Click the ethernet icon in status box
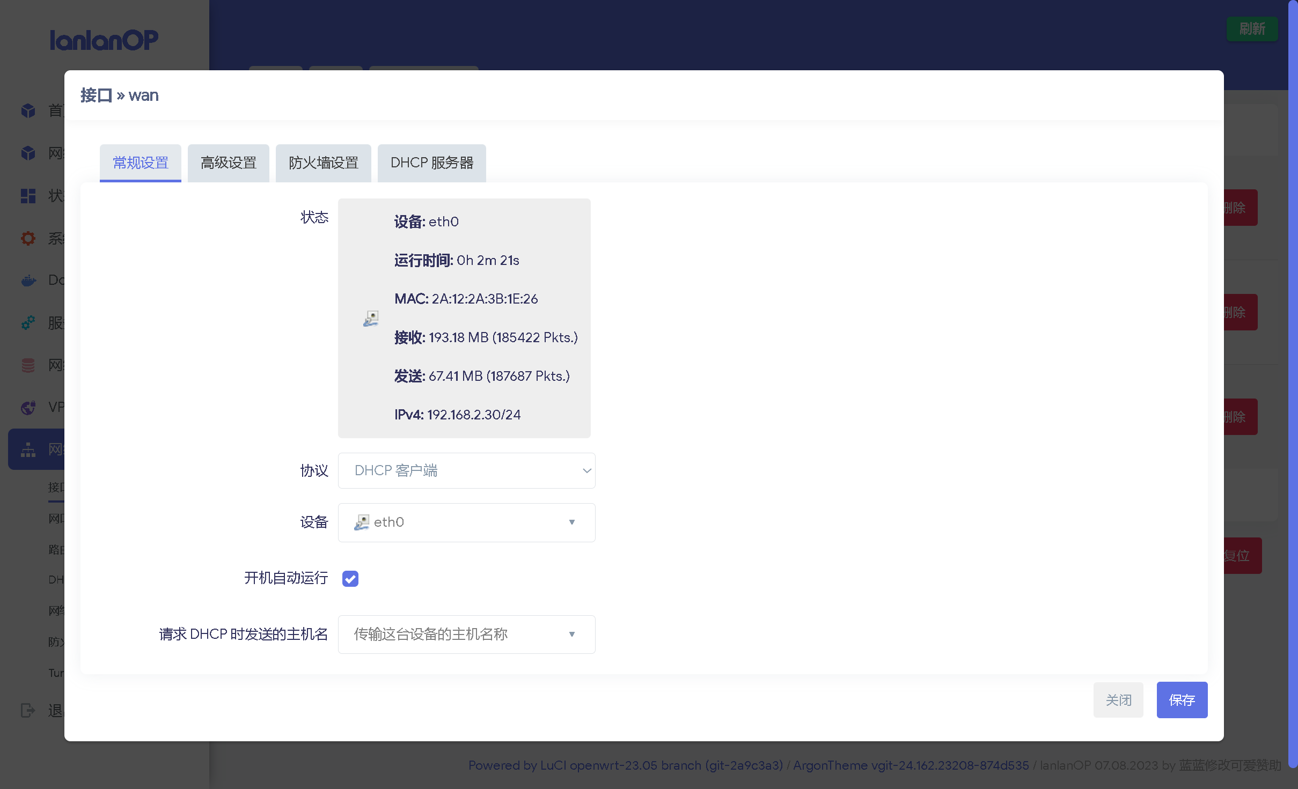 pyautogui.click(x=371, y=319)
